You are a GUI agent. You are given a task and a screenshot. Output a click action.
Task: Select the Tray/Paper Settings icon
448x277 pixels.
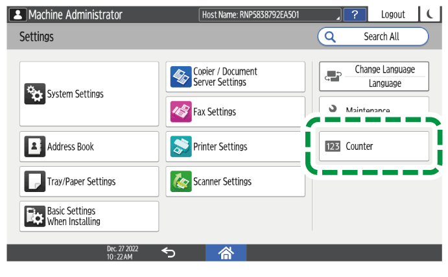pyautogui.click(x=34, y=182)
